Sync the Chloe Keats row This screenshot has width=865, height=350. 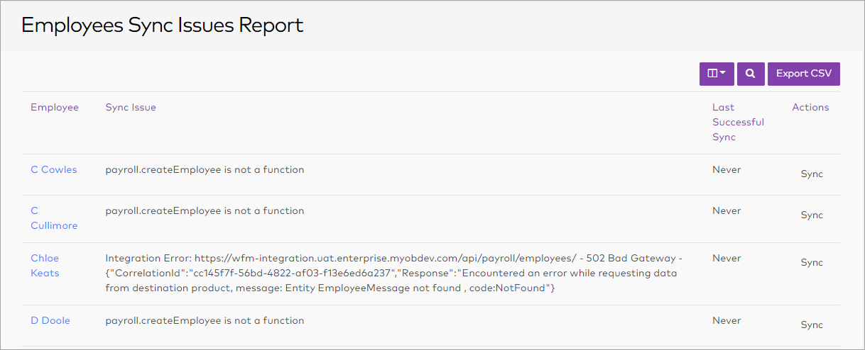pos(812,263)
